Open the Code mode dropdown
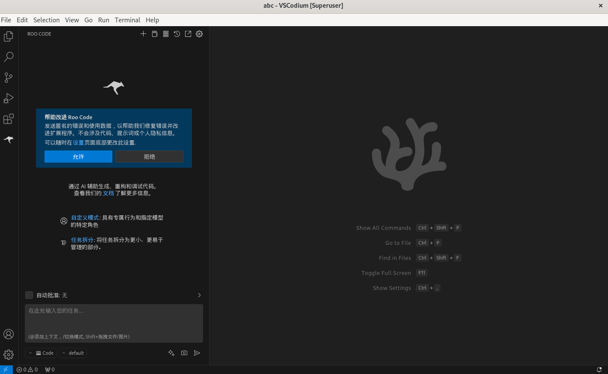Viewport: 608px width, 374px height. pyautogui.click(x=41, y=353)
